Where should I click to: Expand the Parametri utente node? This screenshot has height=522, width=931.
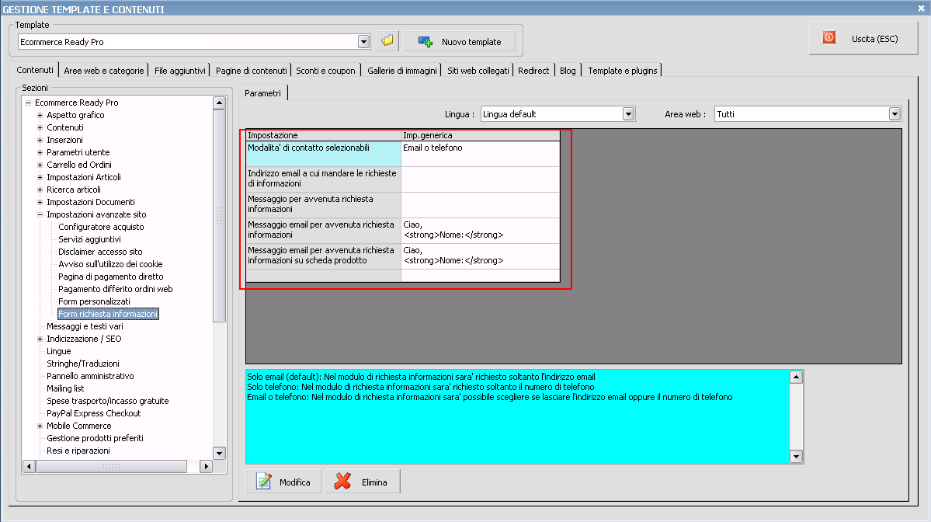[x=40, y=152]
